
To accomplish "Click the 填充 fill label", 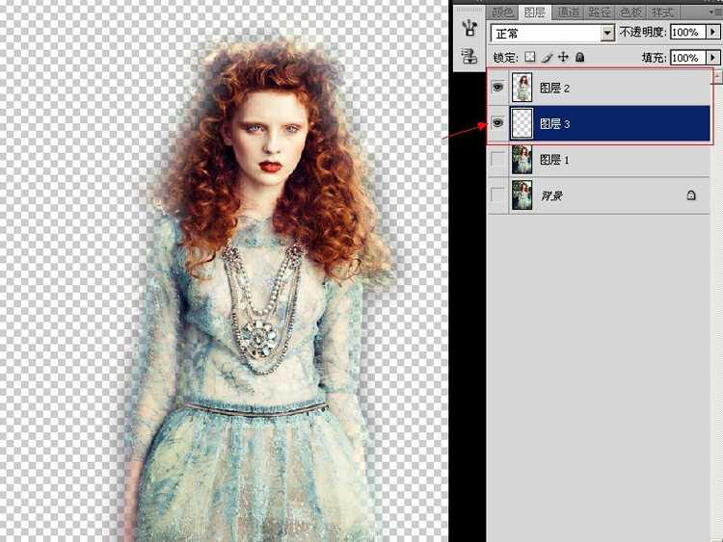I will point(654,58).
